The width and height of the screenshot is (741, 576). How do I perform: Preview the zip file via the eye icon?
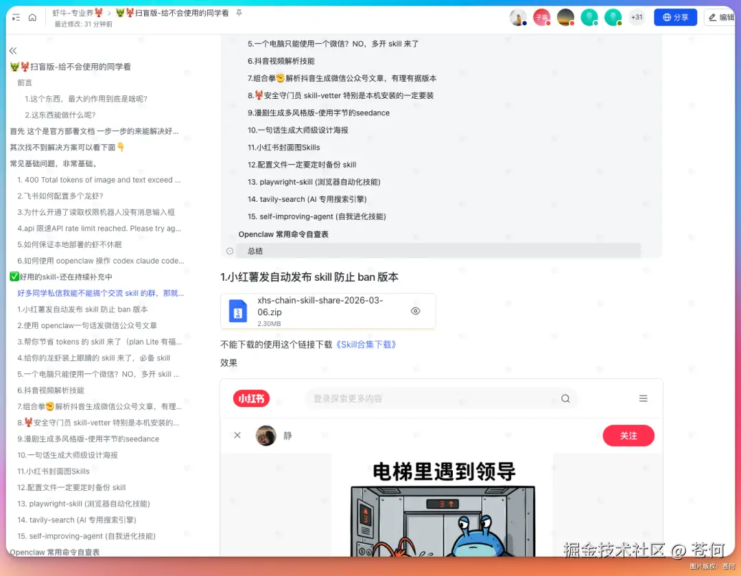pos(415,311)
